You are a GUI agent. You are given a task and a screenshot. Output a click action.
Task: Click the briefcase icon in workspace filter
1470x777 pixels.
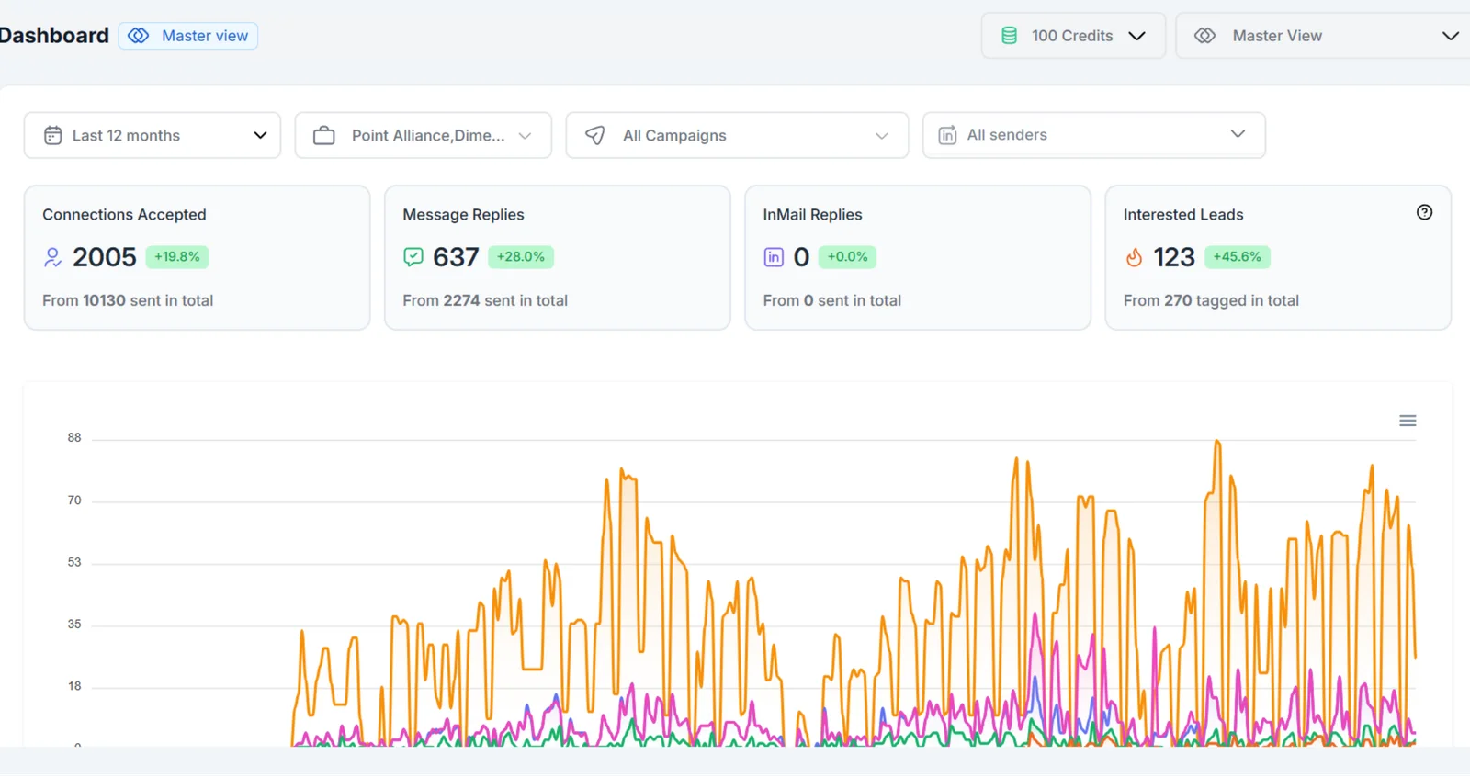tap(324, 135)
